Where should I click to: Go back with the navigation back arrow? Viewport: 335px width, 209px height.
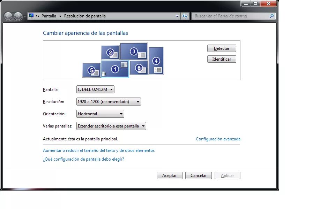(8, 16)
